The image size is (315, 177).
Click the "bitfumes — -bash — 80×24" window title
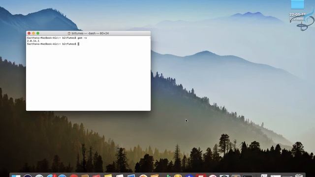pyautogui.click(x=90, y=33)
